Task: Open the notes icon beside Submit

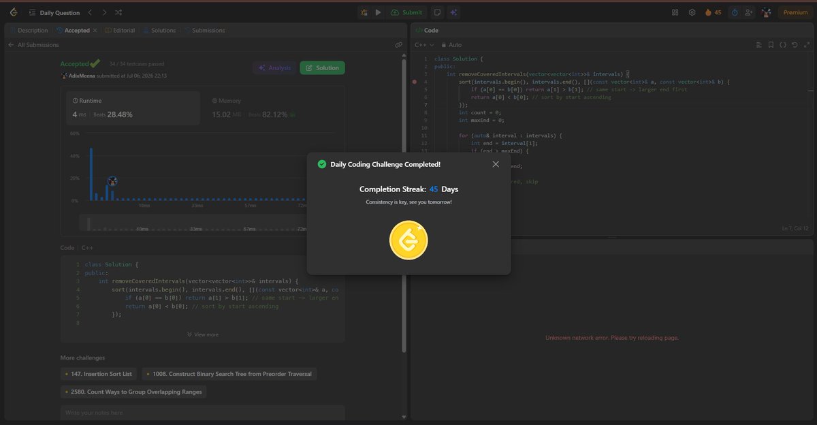Action: (437, 12)
